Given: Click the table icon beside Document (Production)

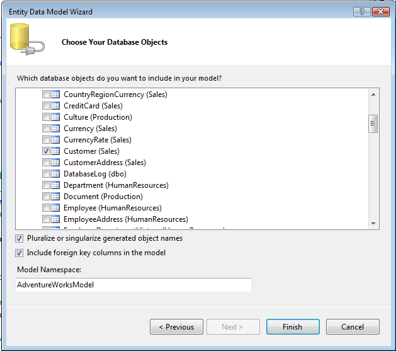Looking at the screenshot, I should (x=55, y=197).
